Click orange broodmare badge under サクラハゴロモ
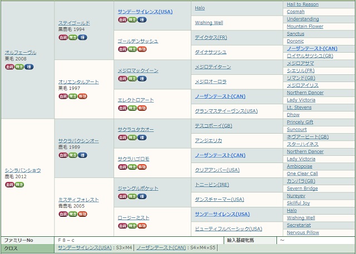Viewport: 356px width, 254px height. 142,167
